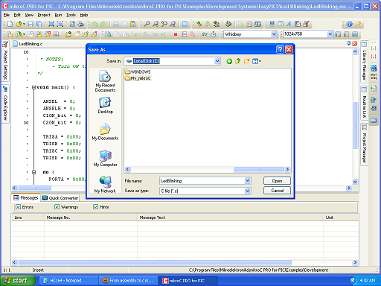Open the Run menu

pyautogui.click(x=58, y=15)
